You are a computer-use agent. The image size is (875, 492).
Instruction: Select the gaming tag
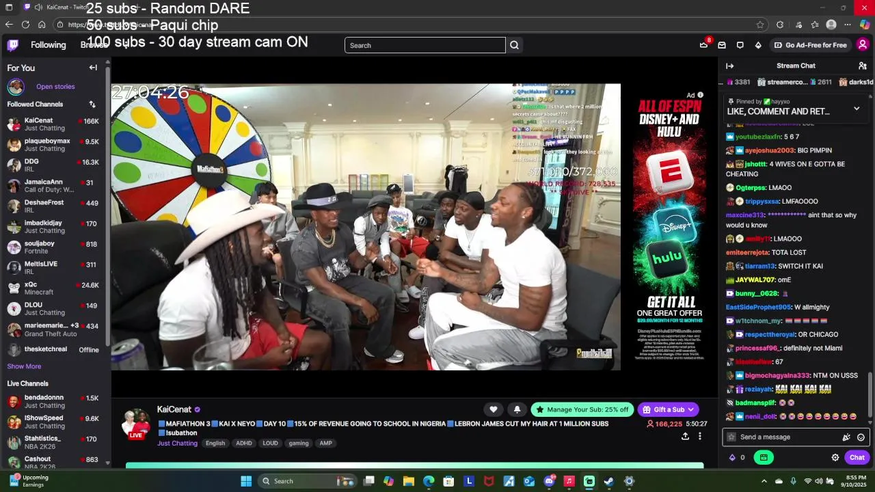[x=299, y=443]
